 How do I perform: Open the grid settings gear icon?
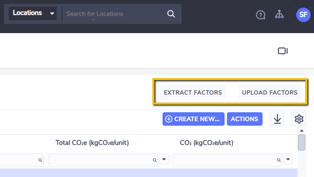299,119
